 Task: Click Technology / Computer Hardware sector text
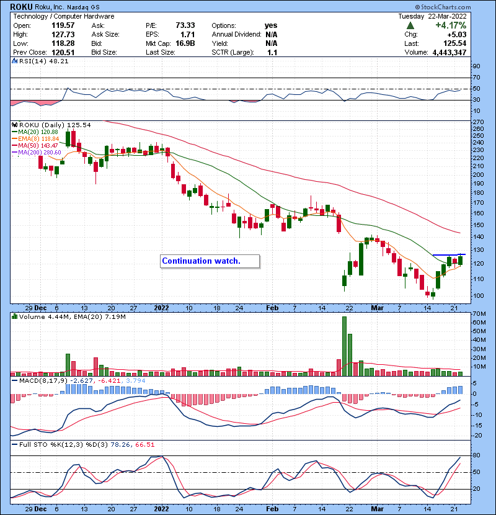point(64,16)
